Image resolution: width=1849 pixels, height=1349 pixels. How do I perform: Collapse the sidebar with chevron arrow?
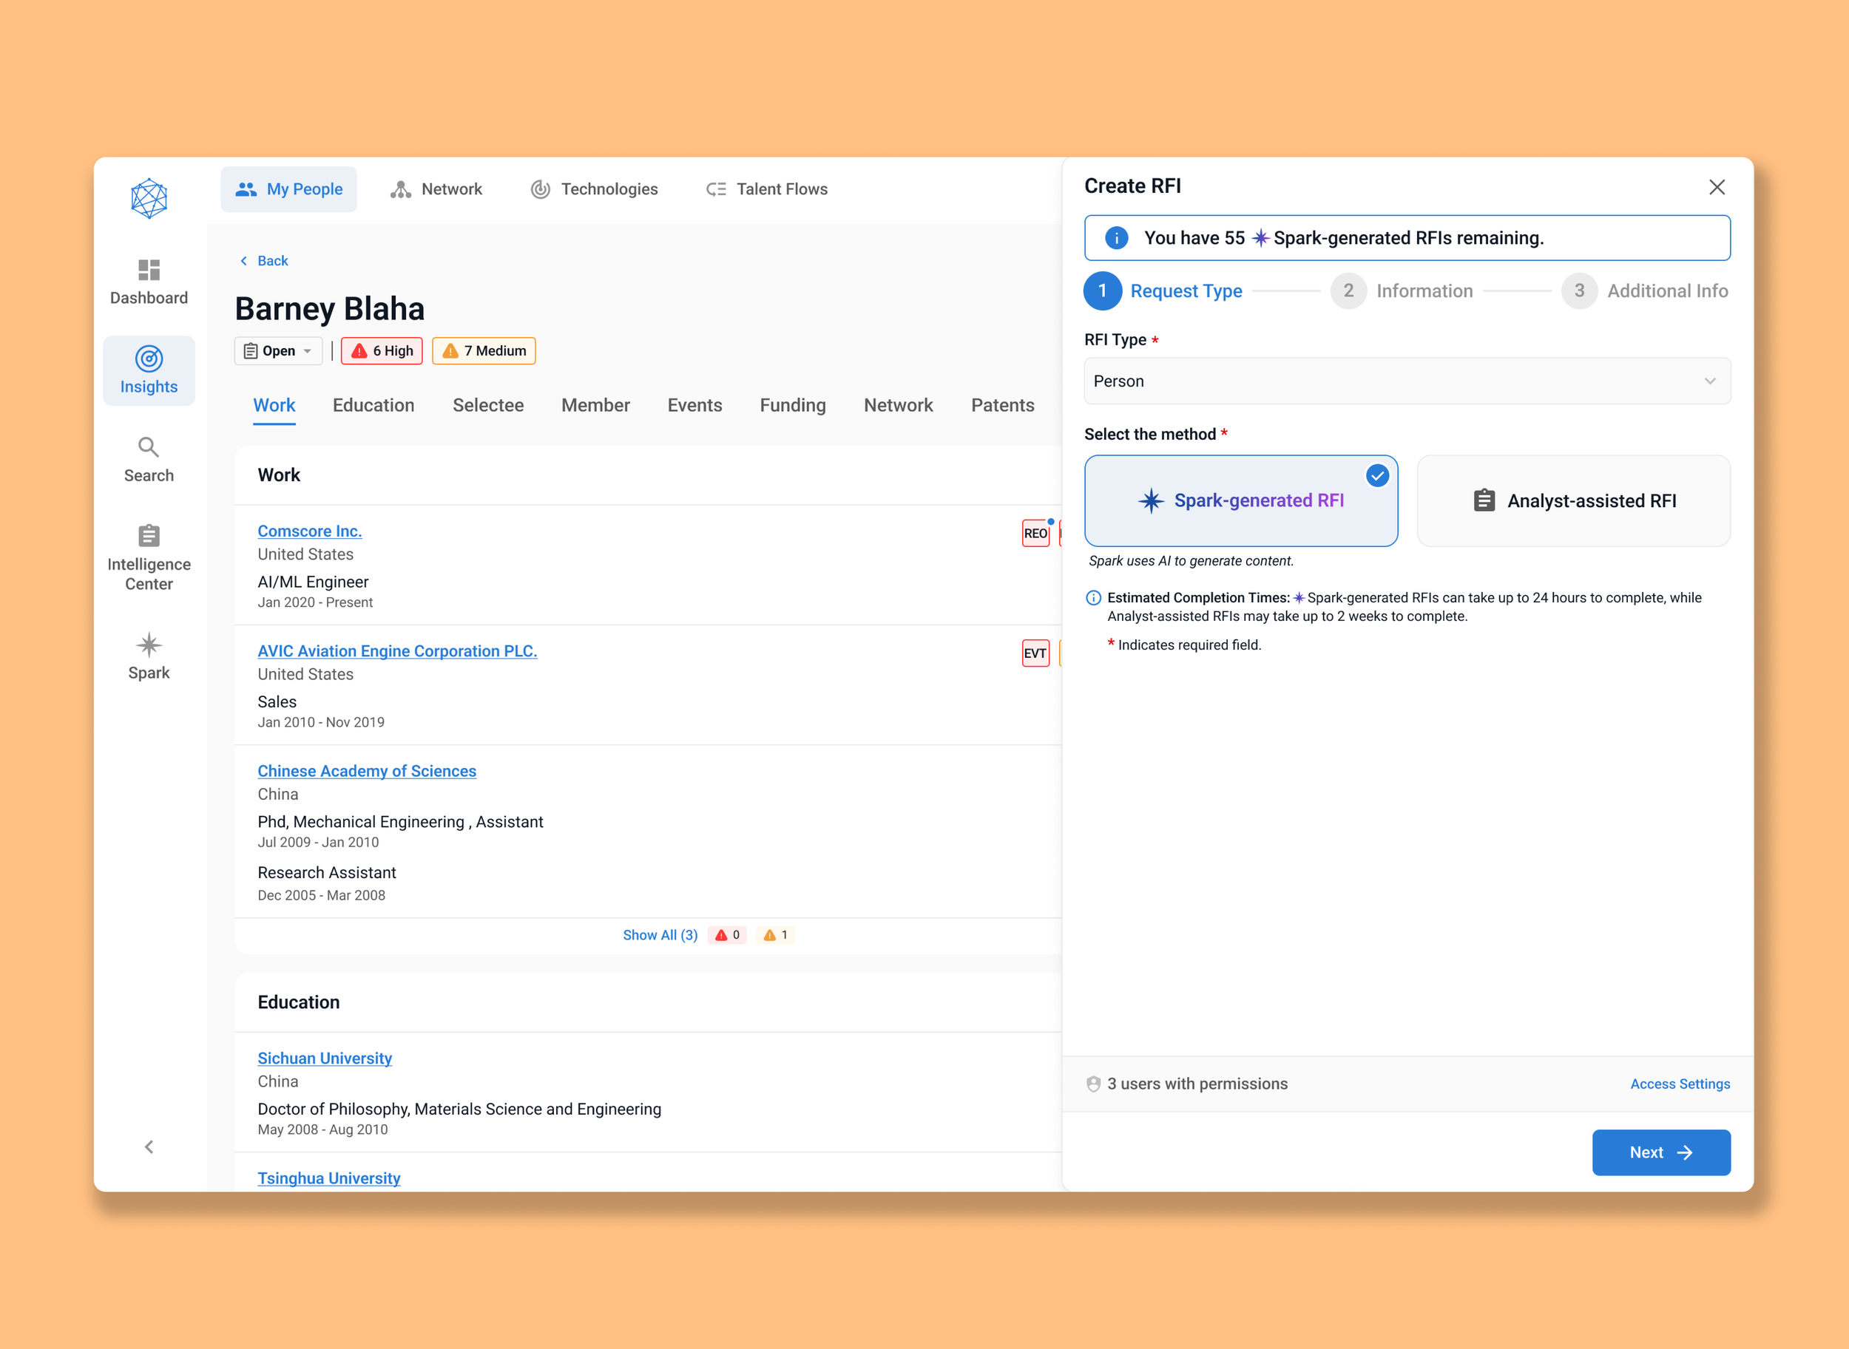pyautogui.click(x=149, y=1147)
